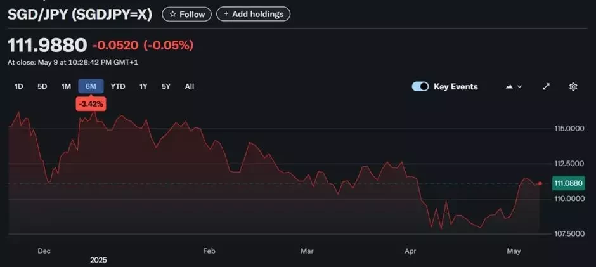The width and height of the screenshot is (596, 267).
Task: Show All time range
Action: click(190, 86)
